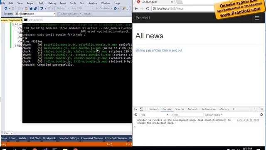Open the core.es5.js source link in console
266x150 pixels.
click(x=248, y=120)
